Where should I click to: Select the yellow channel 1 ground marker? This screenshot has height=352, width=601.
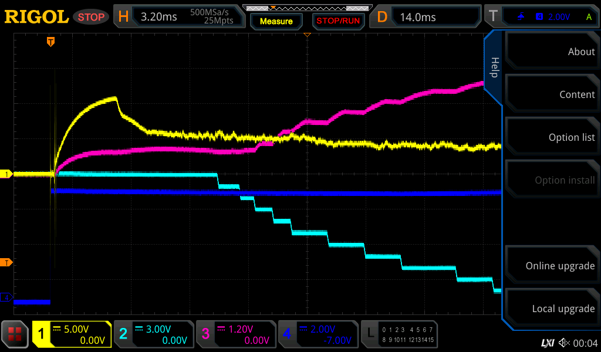click(7, 174)
